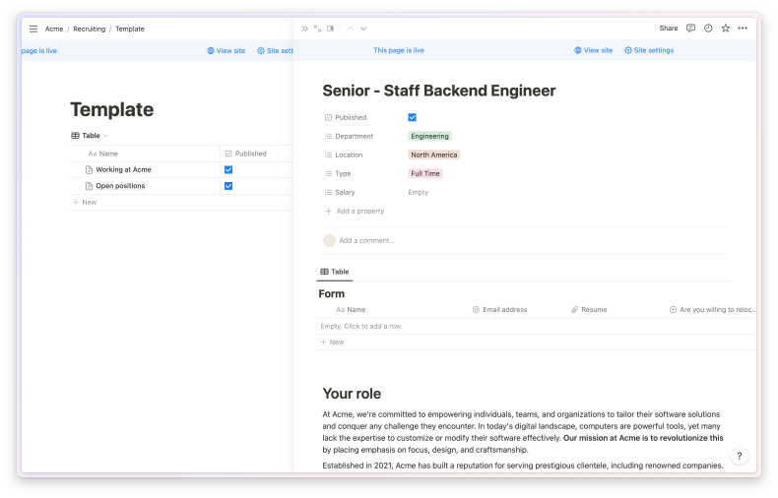The height and width of the screenshot is (498, 778).
Task: Toggle Published checkbox for Working at Acme
Action: [228, 169]
